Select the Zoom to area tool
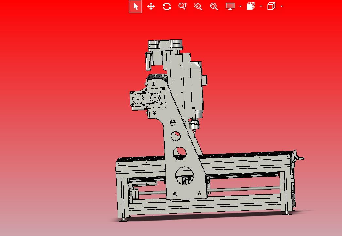 tap(198, 6)
